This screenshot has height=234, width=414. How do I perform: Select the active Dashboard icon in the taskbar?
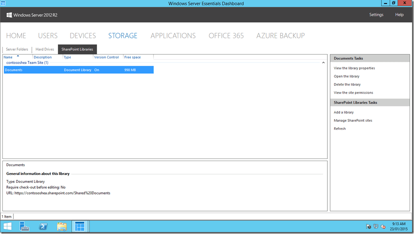(80, 226)
